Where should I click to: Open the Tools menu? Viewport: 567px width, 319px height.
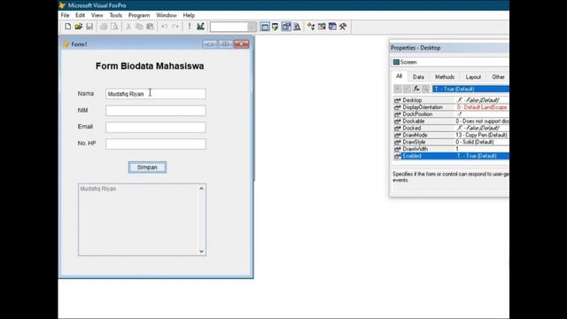click(x=115, y=15)
